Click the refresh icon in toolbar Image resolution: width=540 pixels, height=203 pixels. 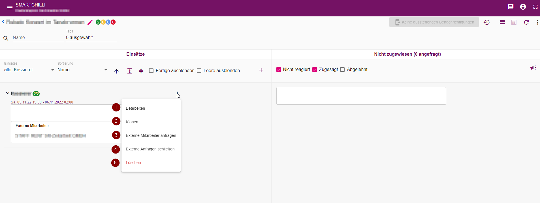pyautogui.click(x=526, y=22)
